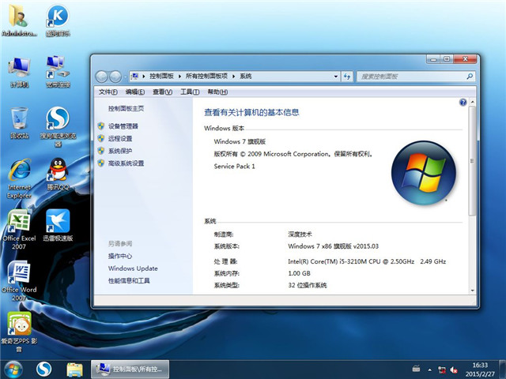Open the Windows Start orb
This screenshot has width=506, height=379.
(x=13, y=370)
